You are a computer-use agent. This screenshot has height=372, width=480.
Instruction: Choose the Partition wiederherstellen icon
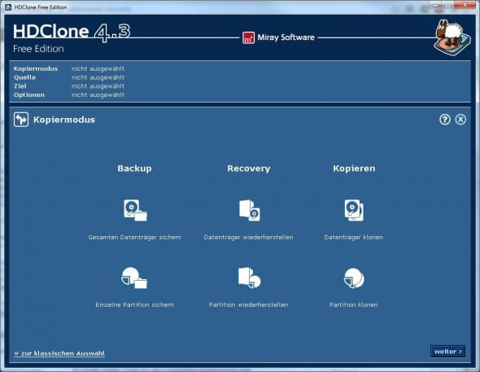[249, 278]
